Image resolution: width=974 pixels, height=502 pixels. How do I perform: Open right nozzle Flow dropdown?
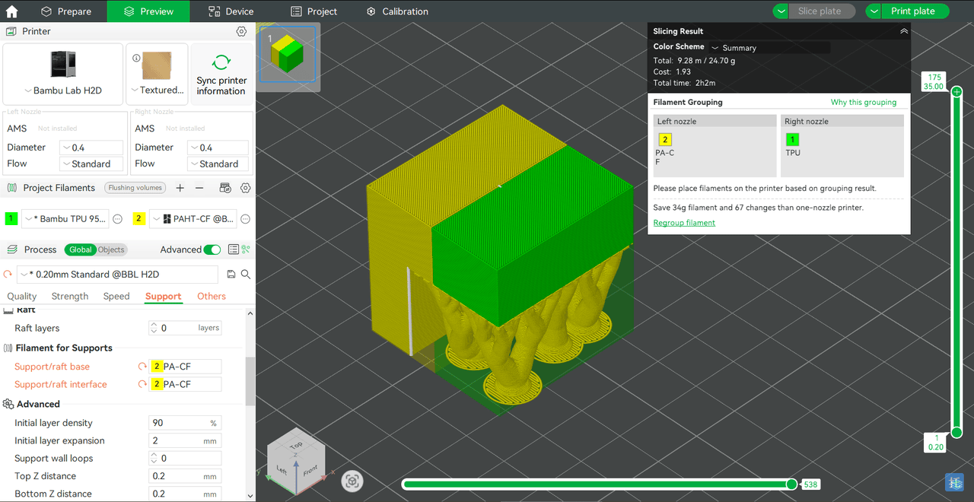click(x=218, y=164)
